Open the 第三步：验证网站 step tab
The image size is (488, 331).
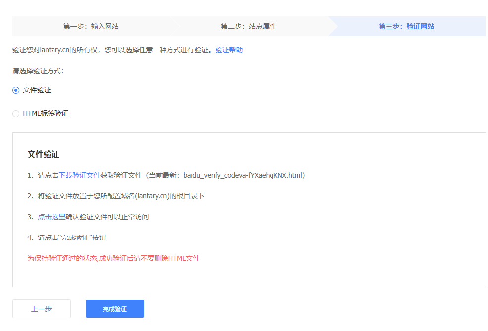coord(406,26)
